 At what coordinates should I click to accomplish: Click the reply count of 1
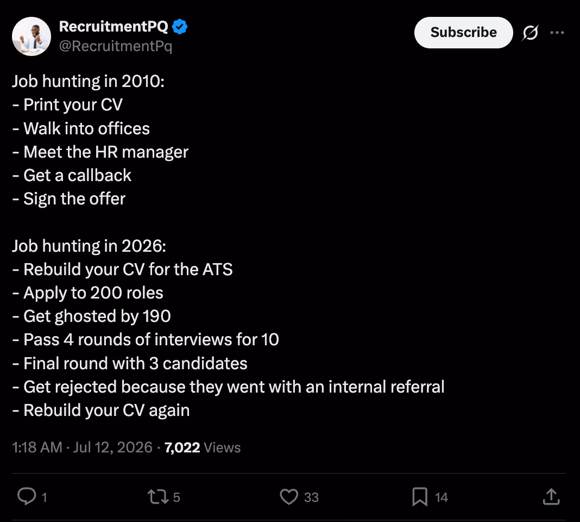click(x=45, y=497)
